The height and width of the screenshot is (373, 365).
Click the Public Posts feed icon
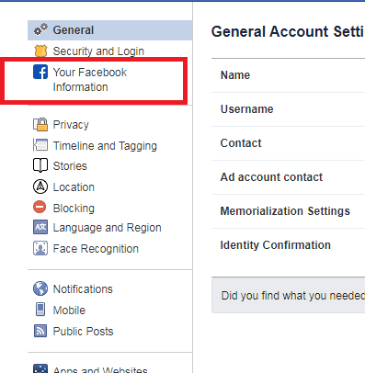pyautogui.click(x=40, y=331)
